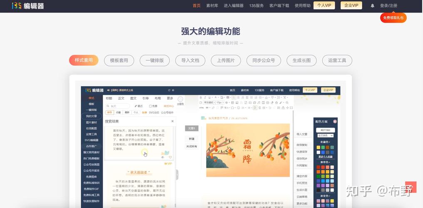This screenshot has width=423, height=208.
Task: Click speaker announcement icon in editor header
Action: [x=108, y=90]
